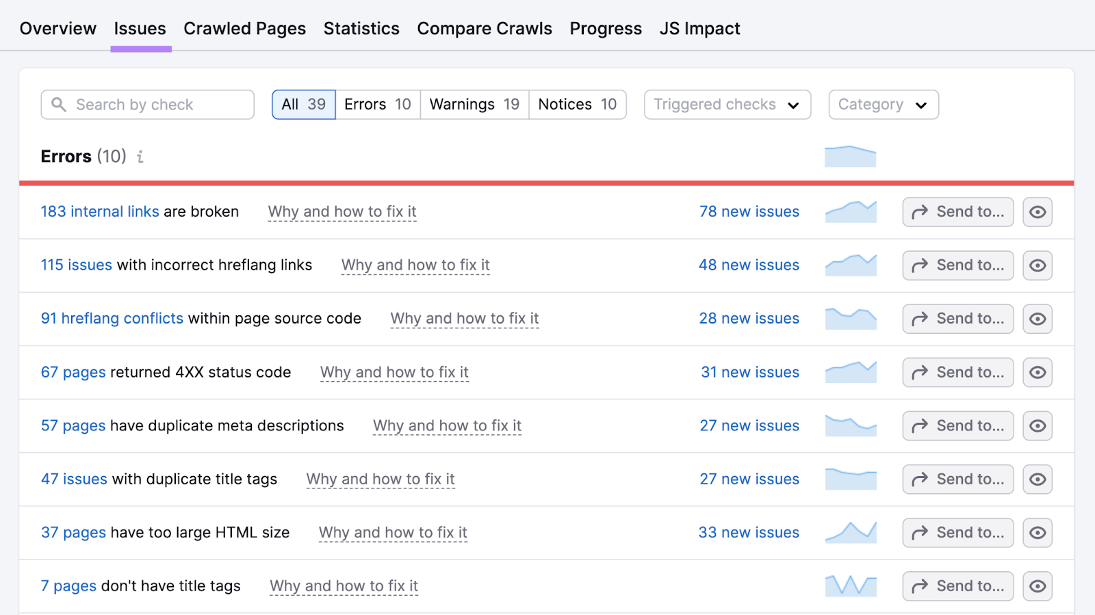Click the info icon next to Errors (10)

pyautogui.click(x=140, y=157)
